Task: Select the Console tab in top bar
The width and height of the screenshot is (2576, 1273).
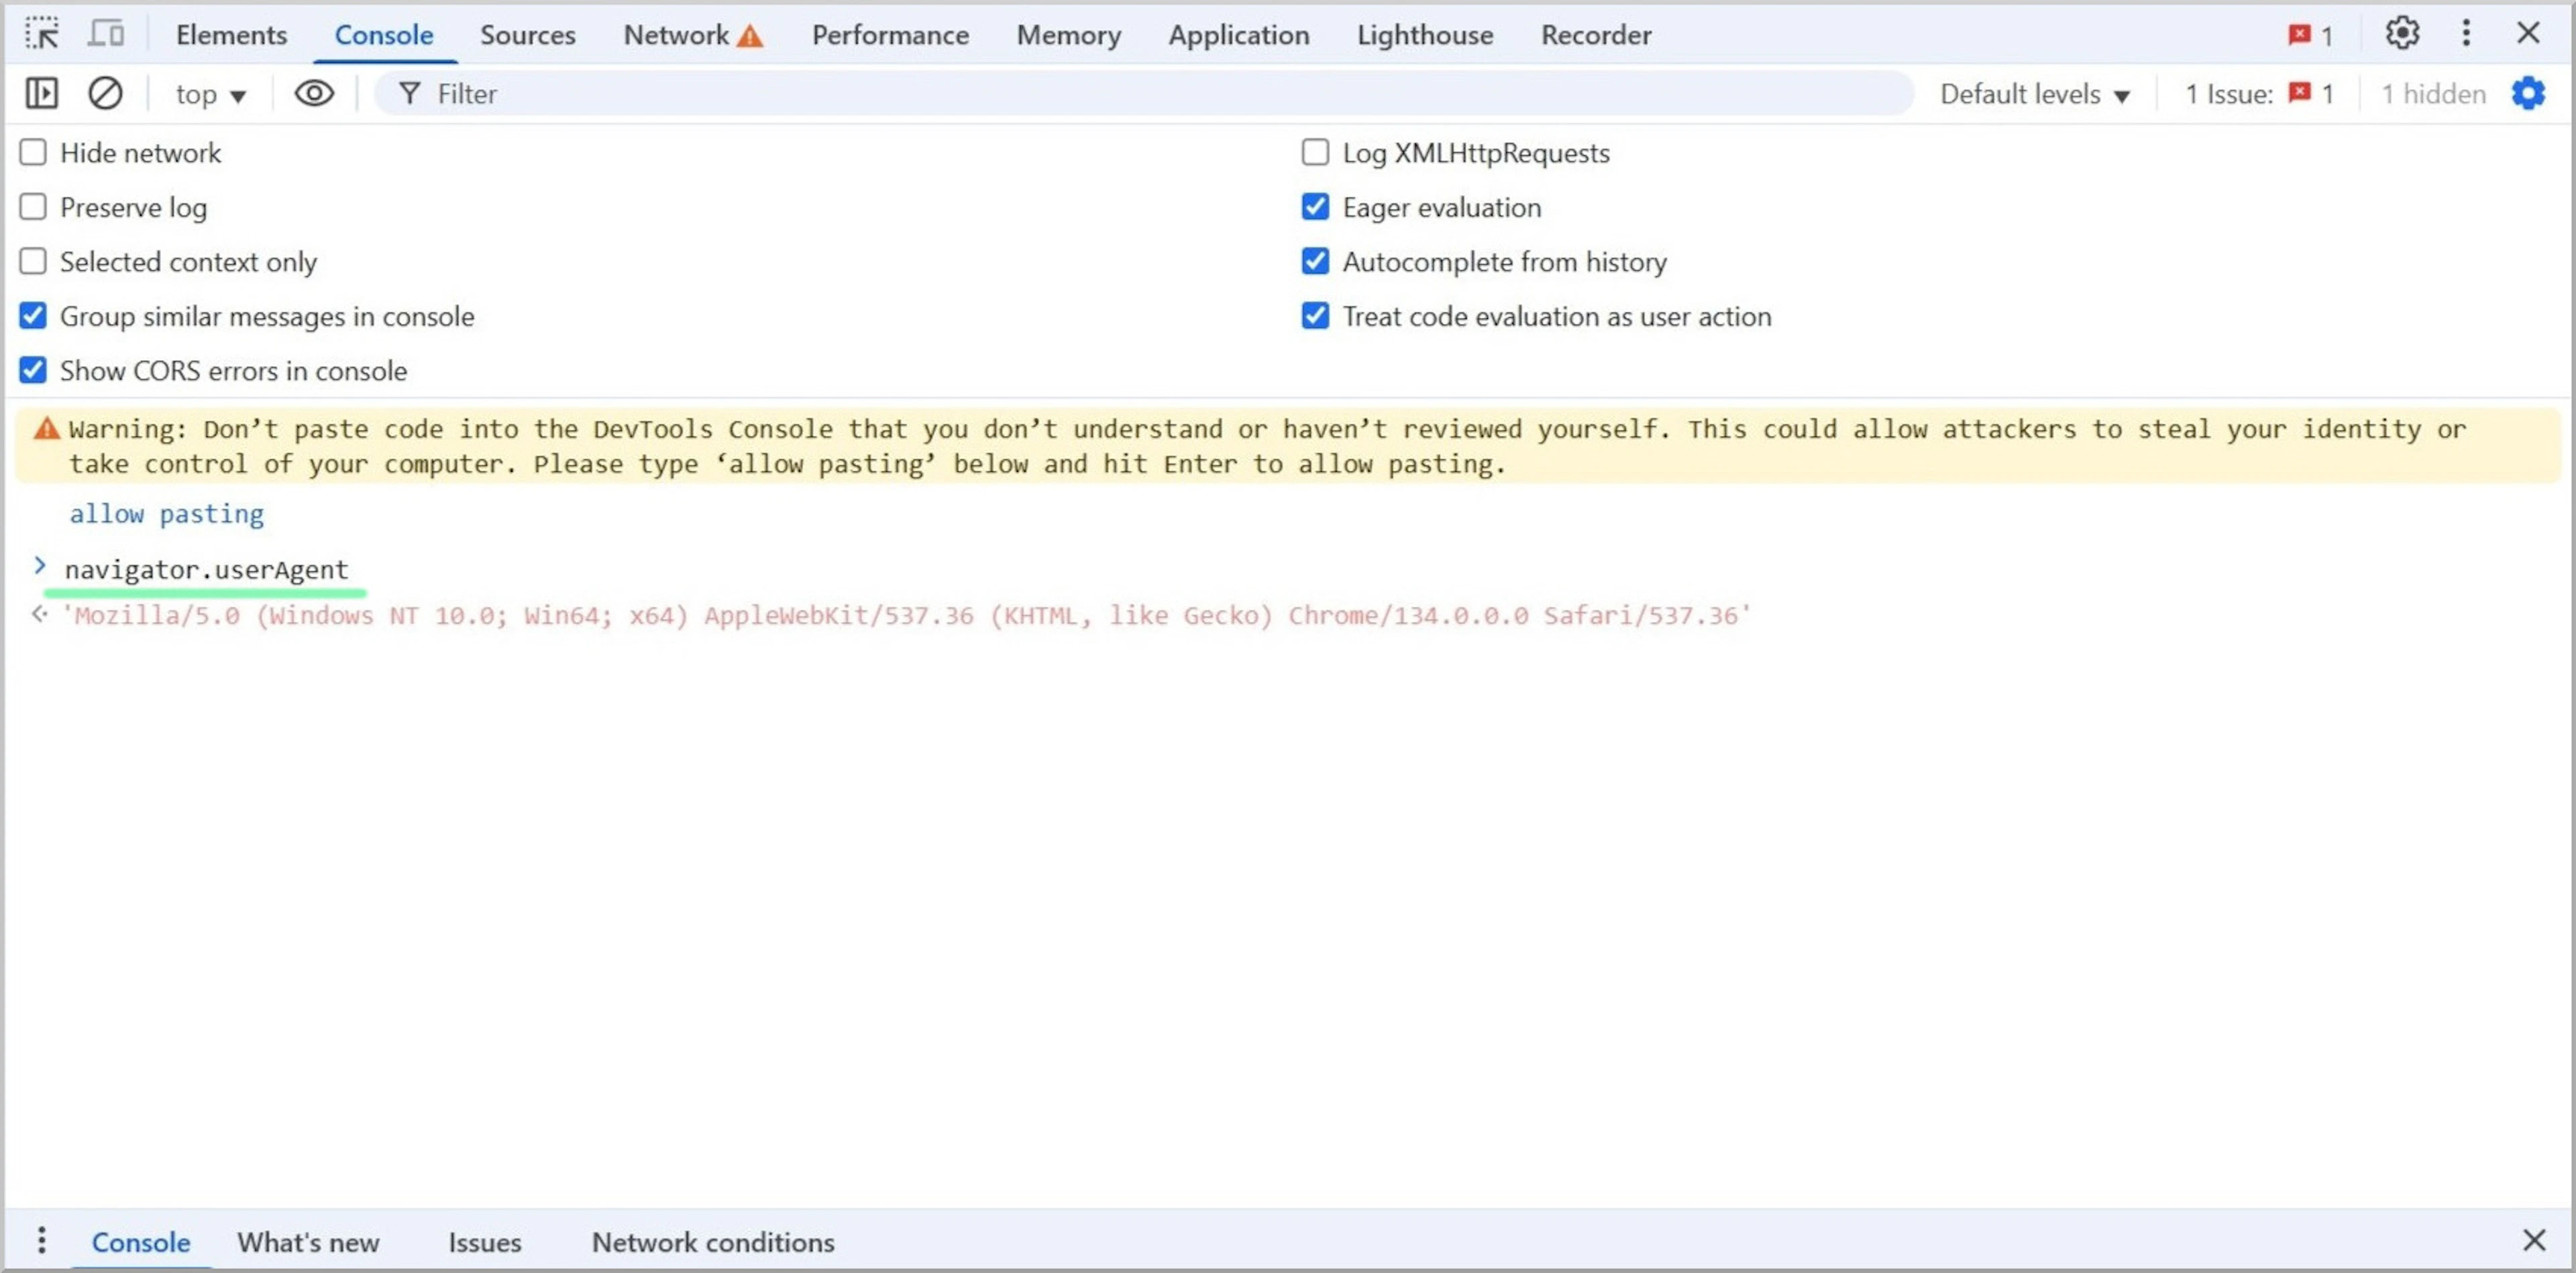Action: tap(384, 35)
